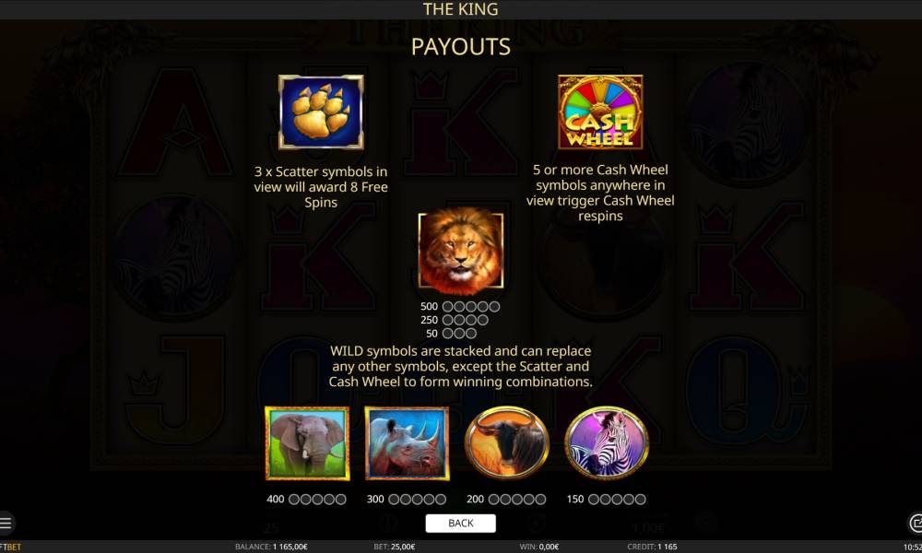Viewport: 922px width, 553px height.
Task: Click the BET amount in status bar
Action: coord(394,547)
